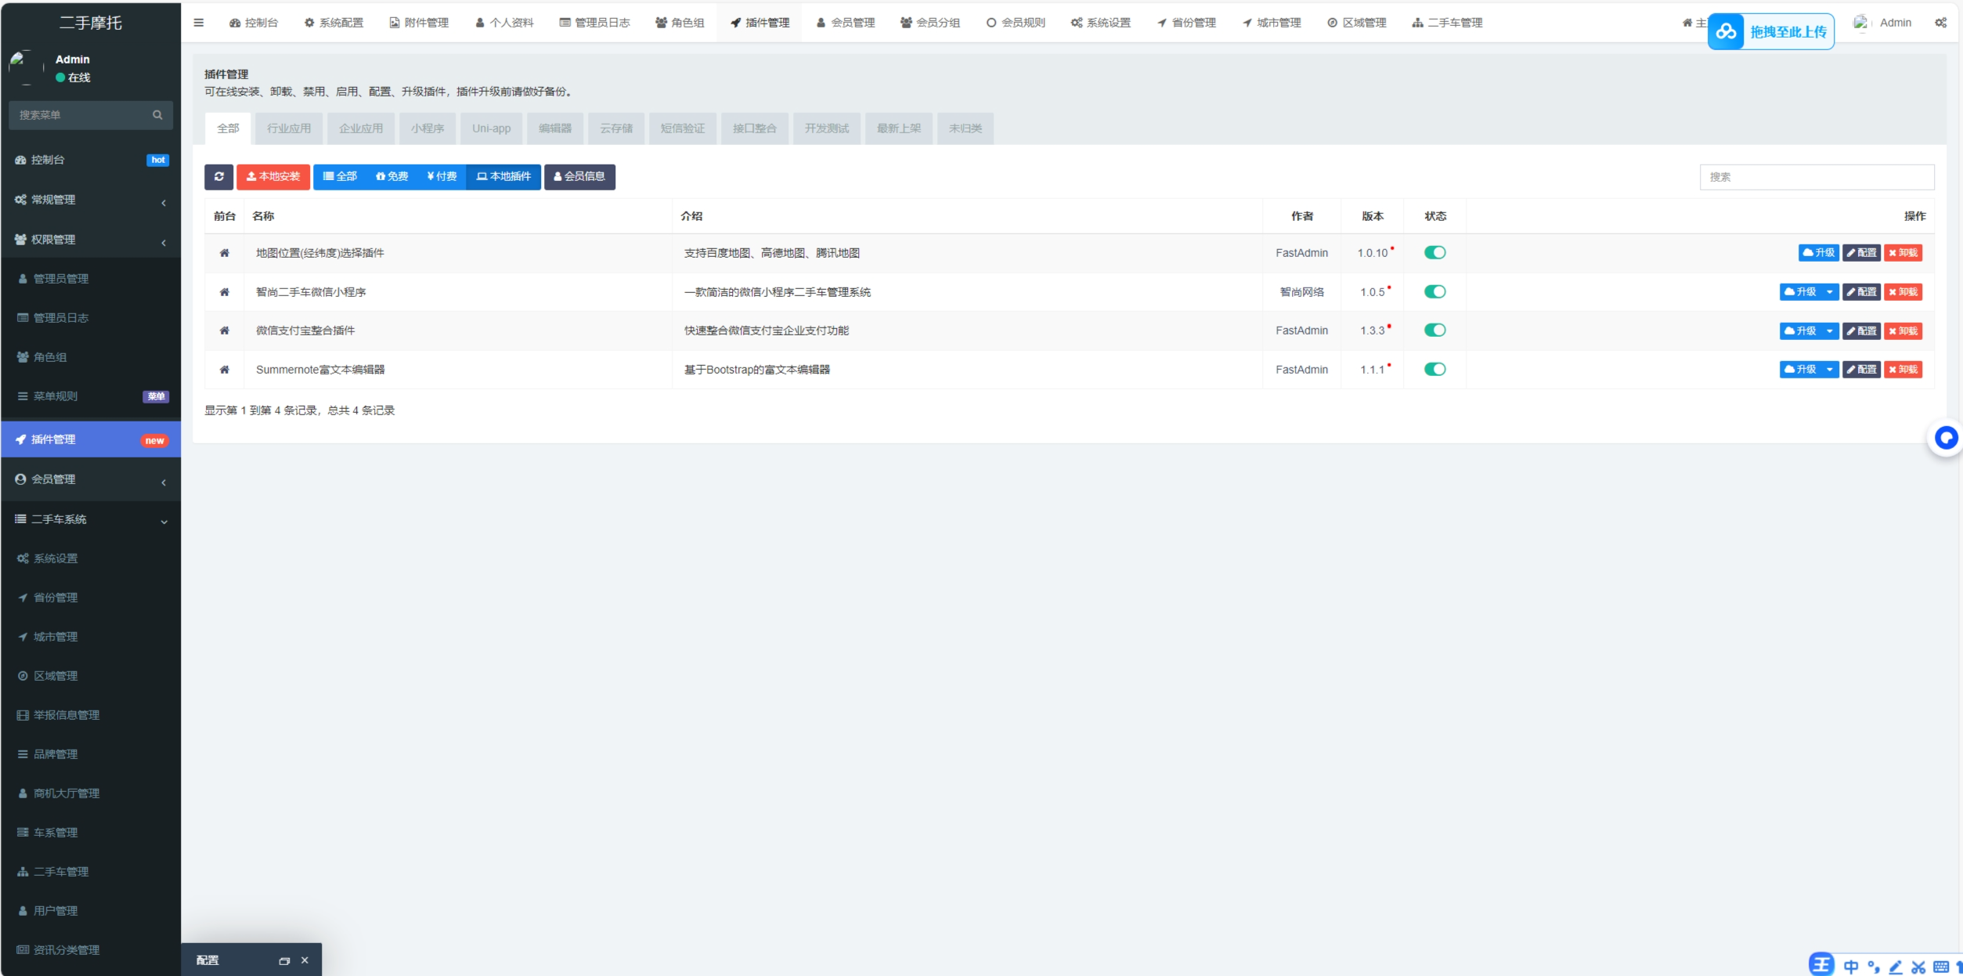Open the home icon for 智尚二手车微信小程序 row

pyautogui.click(x=225, y=292)
